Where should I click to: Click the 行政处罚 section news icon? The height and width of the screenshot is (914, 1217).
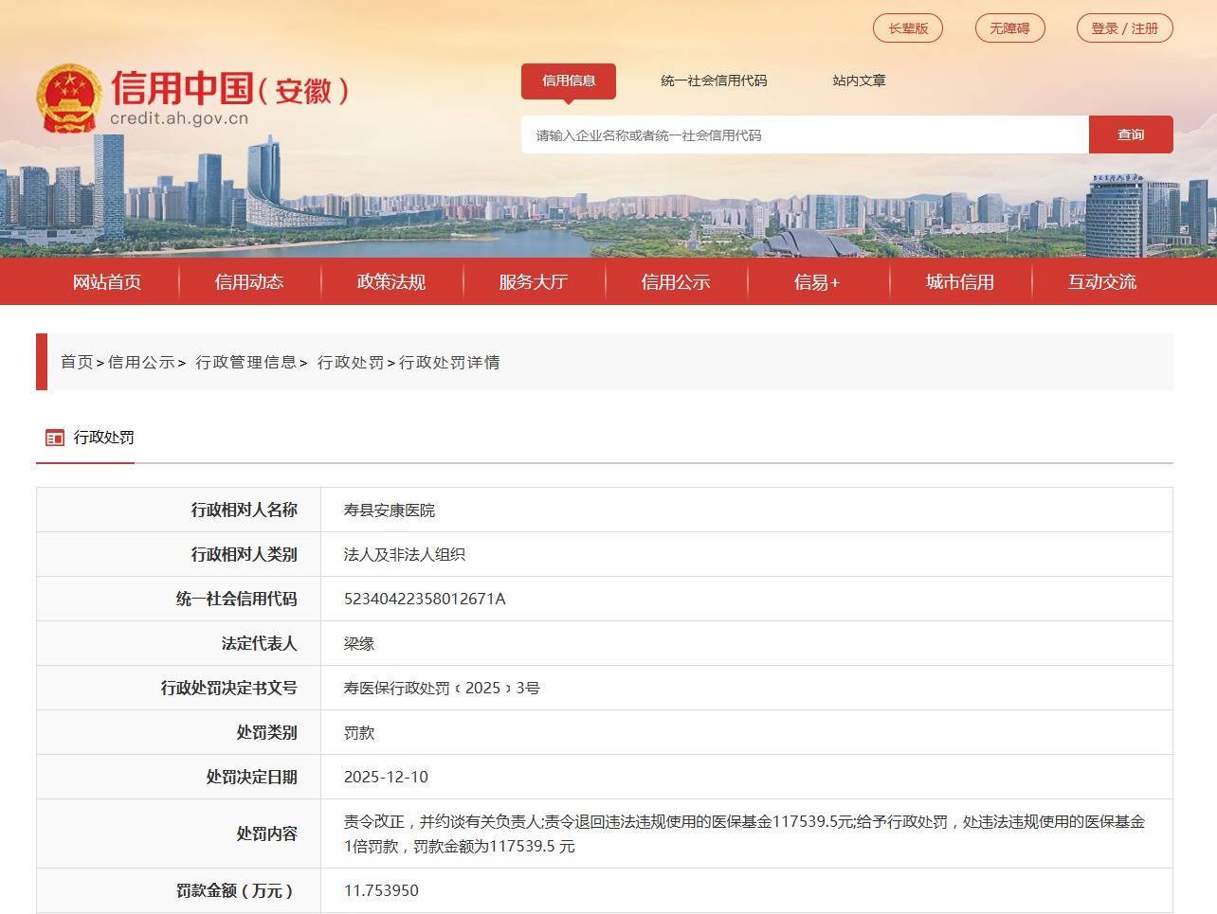tap(54, 437)
